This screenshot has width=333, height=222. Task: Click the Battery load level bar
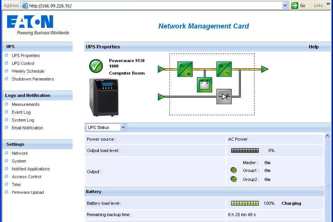245,203
